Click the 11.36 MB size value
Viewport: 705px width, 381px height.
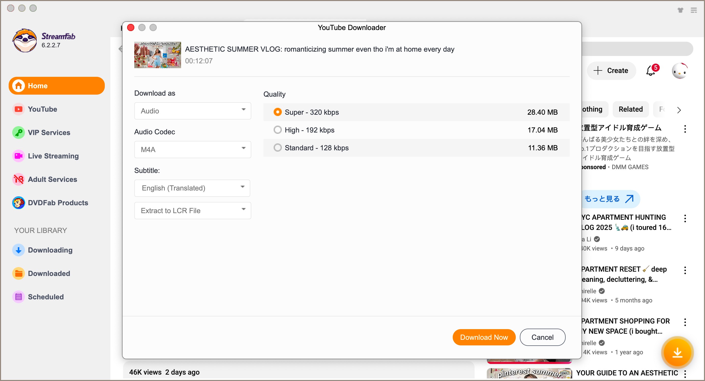pyautogui.click(x=543, y=148)
